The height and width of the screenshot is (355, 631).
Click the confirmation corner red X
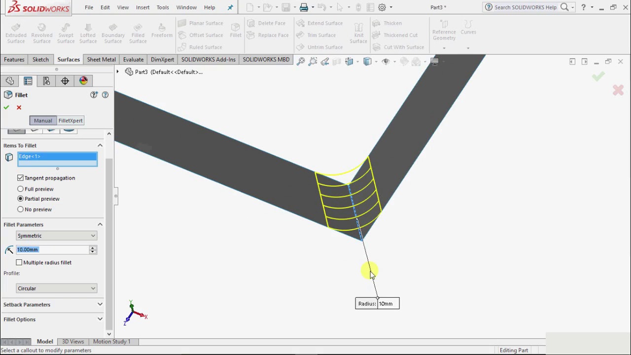coord(618,90)
